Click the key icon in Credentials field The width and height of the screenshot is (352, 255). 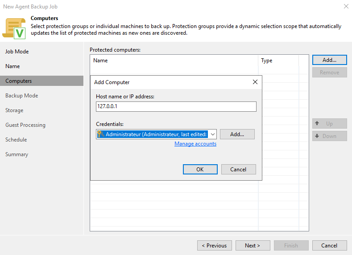[100, 134]
